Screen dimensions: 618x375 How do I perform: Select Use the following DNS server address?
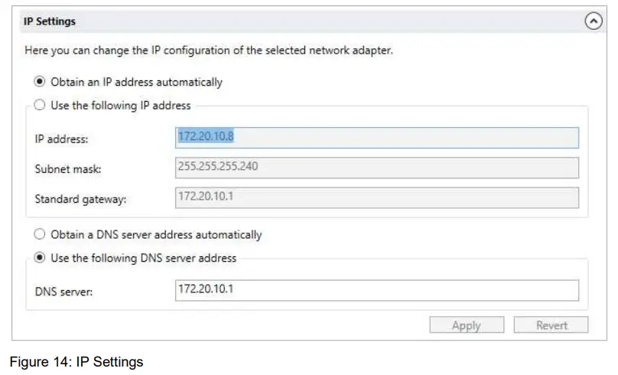pyautogui.click(x=41, y=258)
